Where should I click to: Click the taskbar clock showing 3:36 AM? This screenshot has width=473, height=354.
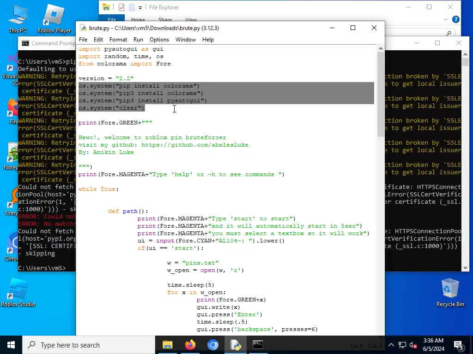(433, 345)
